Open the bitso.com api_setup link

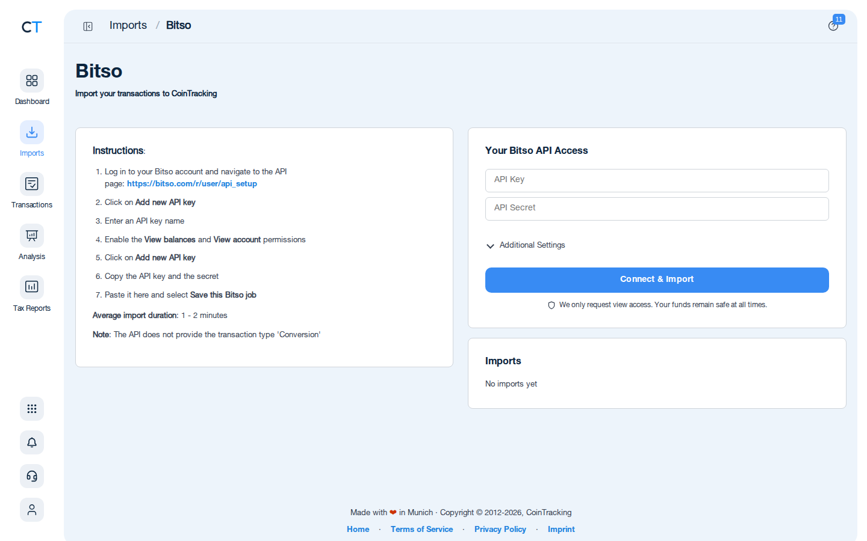click(x=192, y=184)
